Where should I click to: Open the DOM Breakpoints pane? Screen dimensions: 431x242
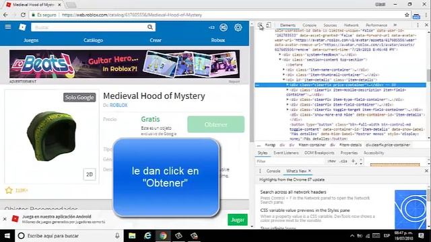[x=319, y=153]
